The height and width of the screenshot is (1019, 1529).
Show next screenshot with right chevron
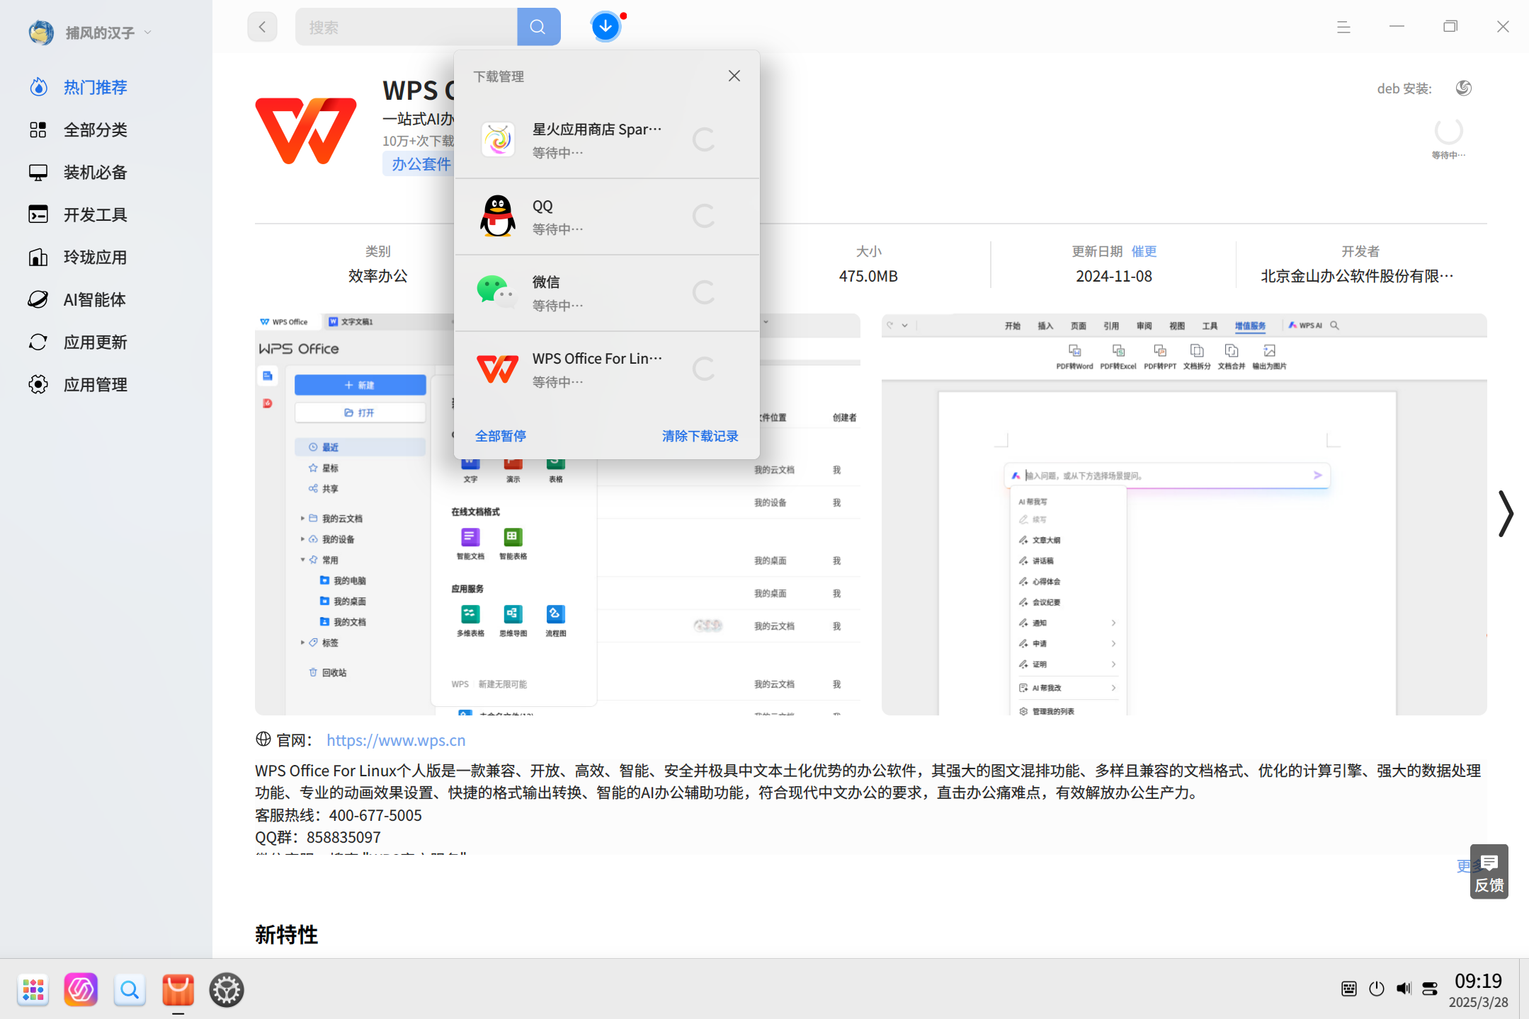1506,514
